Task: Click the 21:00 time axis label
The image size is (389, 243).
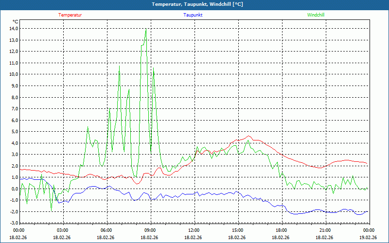Action: click(325, 230)
